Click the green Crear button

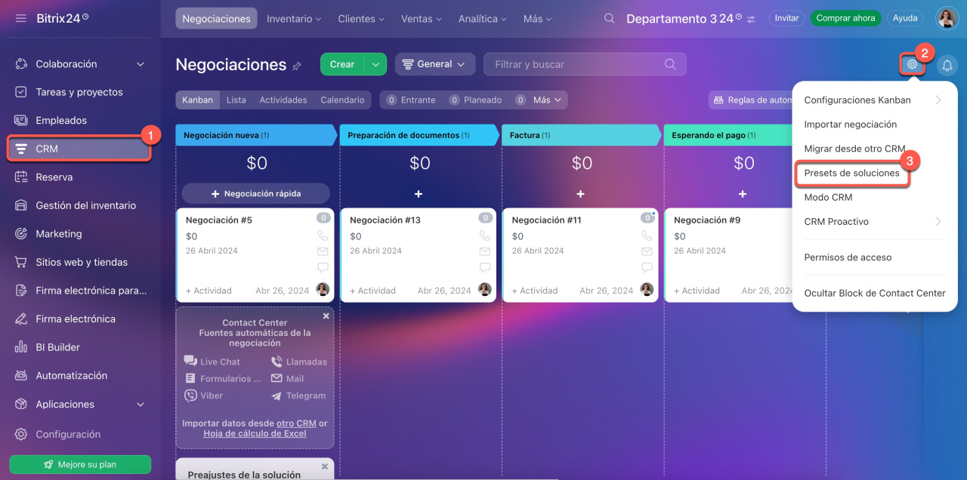342,64
